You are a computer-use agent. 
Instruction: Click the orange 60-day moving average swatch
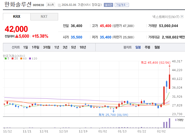pos(21,59)
